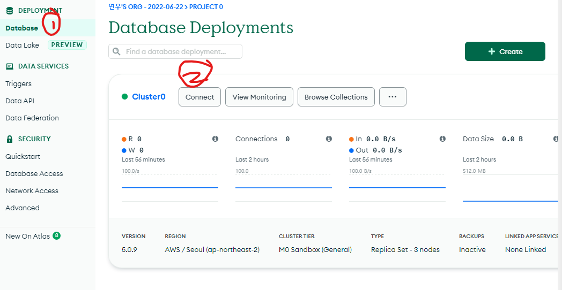Navigate to Database Access
562x290 pixels.
pyautogui.click(x=34, y=174)
